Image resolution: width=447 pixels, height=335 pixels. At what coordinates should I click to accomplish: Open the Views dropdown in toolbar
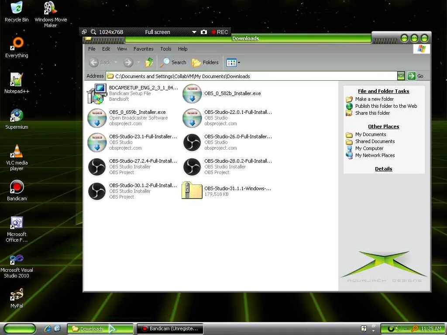click(x=239, y=62)
